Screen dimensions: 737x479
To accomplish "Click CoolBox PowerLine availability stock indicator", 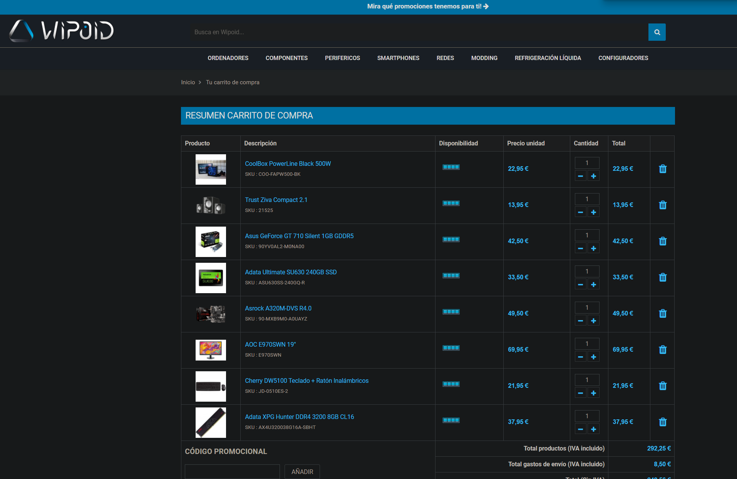I will point(451,167).
